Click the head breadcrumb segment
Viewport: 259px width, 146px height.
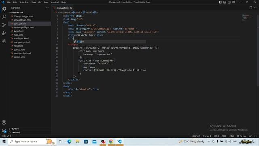(x=87, y=13)
